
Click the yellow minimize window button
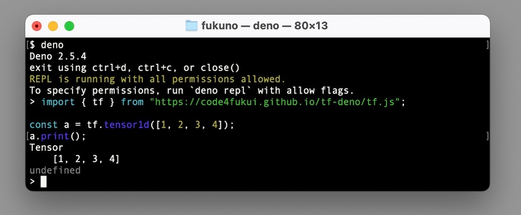[53, 26]
